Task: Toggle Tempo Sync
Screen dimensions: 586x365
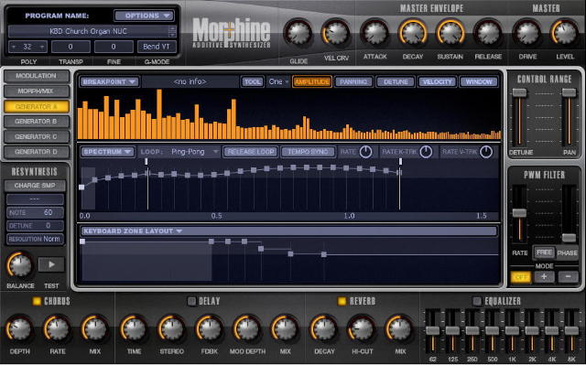Action: pos(308,152)
